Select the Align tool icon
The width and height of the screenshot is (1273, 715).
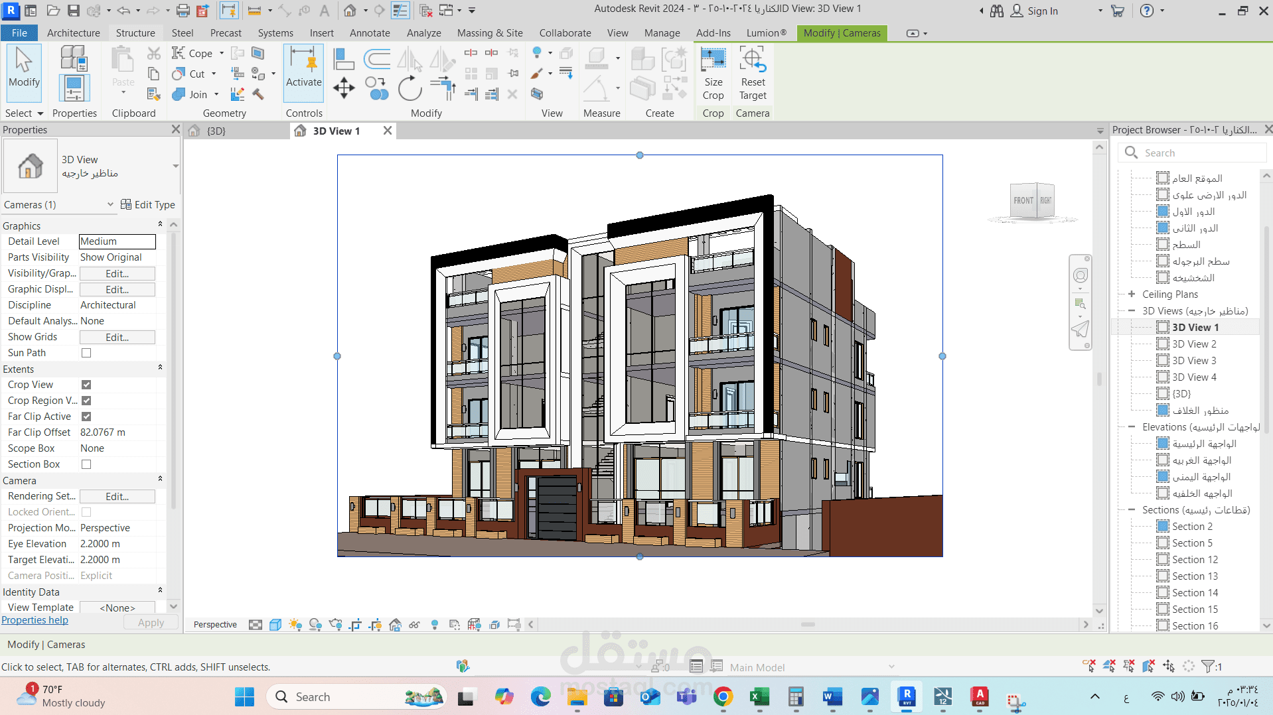tap(343, 60)
